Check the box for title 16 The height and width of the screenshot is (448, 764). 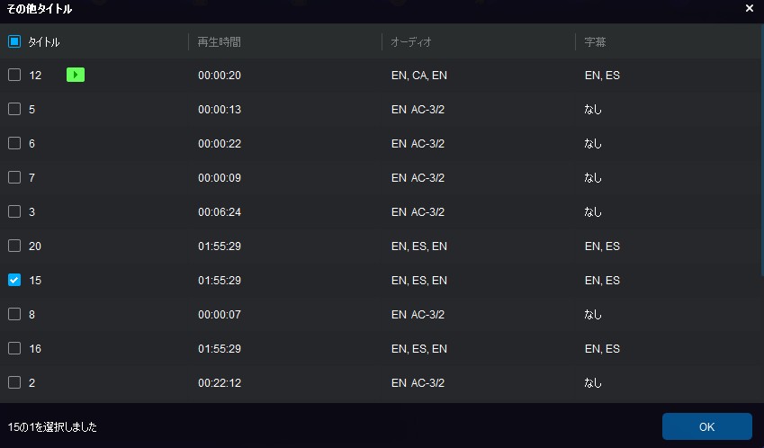click(x=14, y=347)
